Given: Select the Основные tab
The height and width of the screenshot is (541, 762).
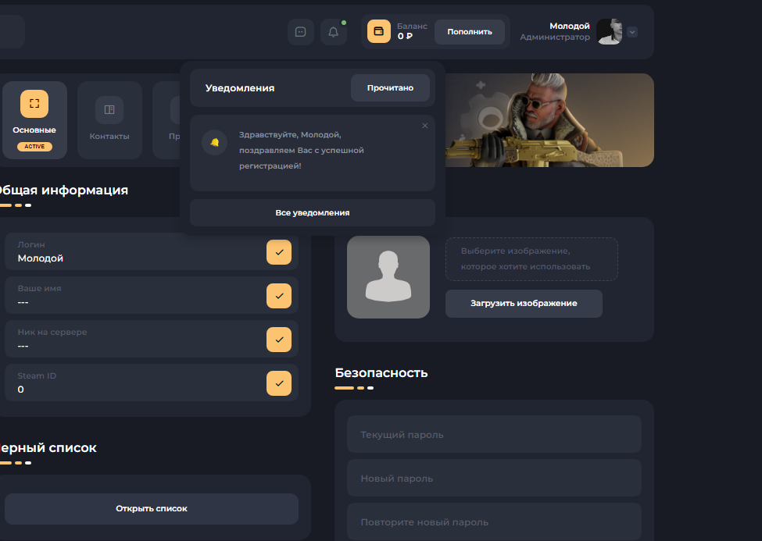Looking at the screenshot, I should (34, 119).
